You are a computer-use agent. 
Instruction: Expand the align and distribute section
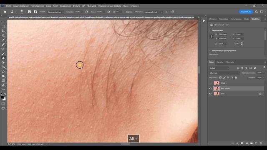click(x=210, y=50)
